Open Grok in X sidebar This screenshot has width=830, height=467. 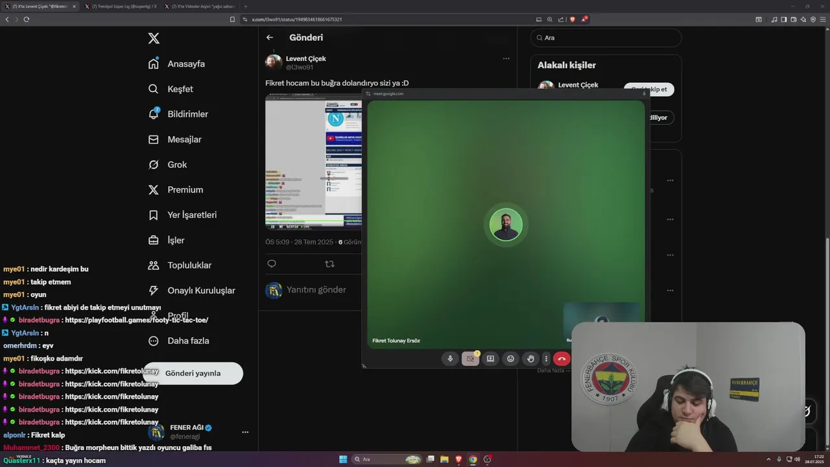click(167, 165)
